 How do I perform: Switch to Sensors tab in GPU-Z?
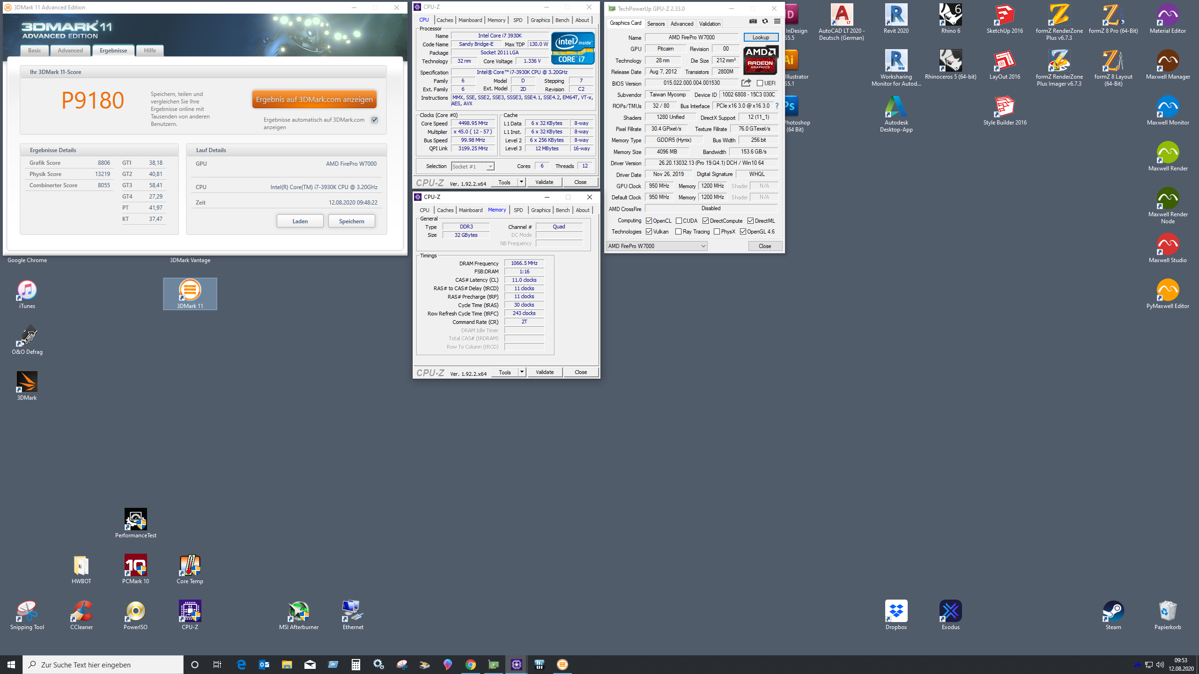click(656, 23)
